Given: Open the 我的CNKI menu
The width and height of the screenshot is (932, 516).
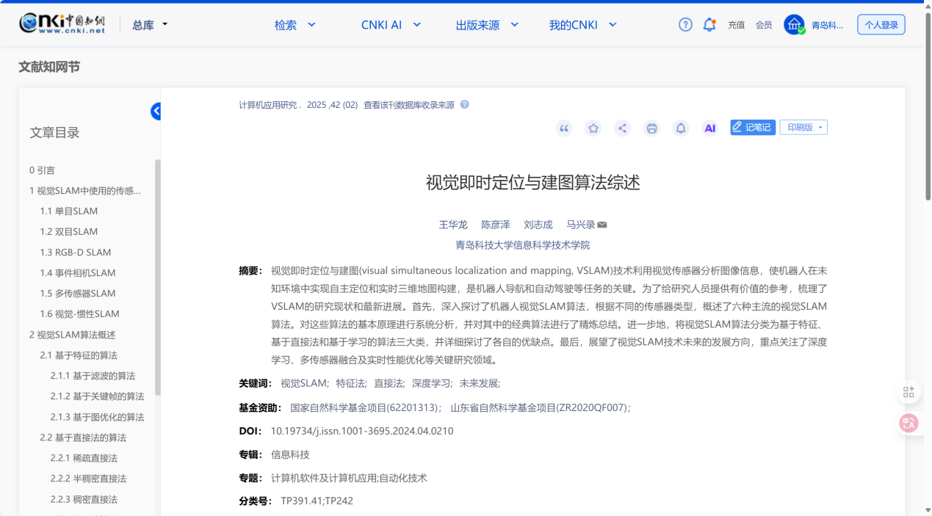Looking at the screenshot, I should (582, 25).
